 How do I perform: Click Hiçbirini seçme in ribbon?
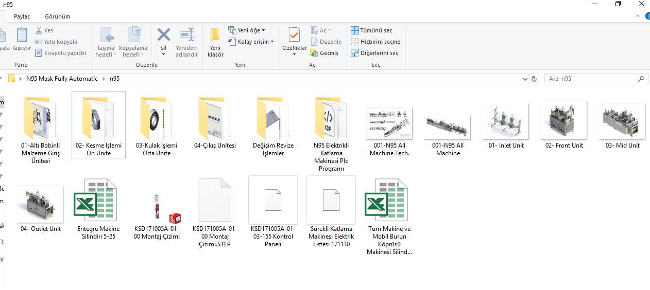375,42
